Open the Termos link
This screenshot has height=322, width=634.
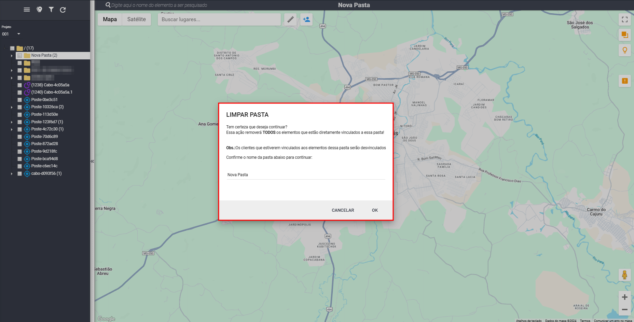click(585, 321)
